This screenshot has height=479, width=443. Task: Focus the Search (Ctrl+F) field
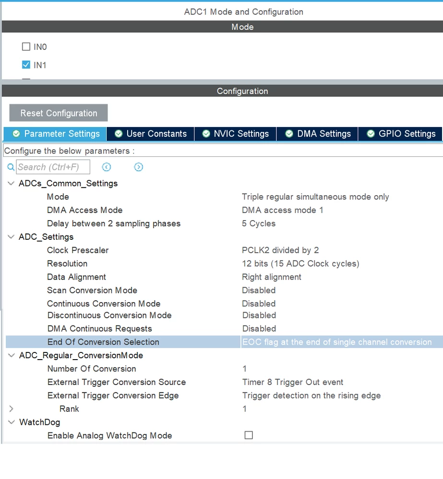tap(53, 167)
